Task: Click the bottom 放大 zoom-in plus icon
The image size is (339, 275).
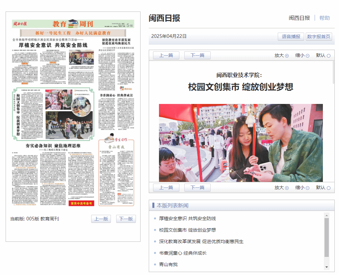Action: pyautogui.click(x=287, y=188)
